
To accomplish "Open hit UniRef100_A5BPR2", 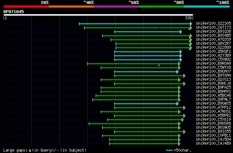I will click(213, 116).
